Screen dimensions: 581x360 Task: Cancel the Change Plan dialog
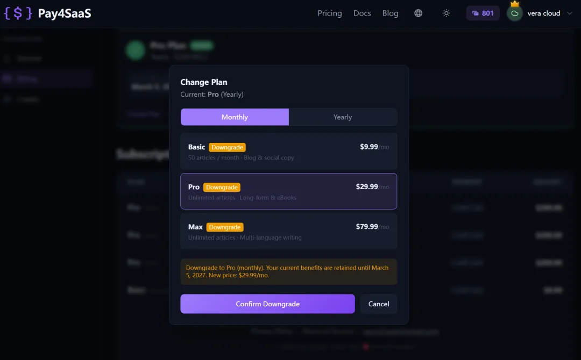coord(378,304)
